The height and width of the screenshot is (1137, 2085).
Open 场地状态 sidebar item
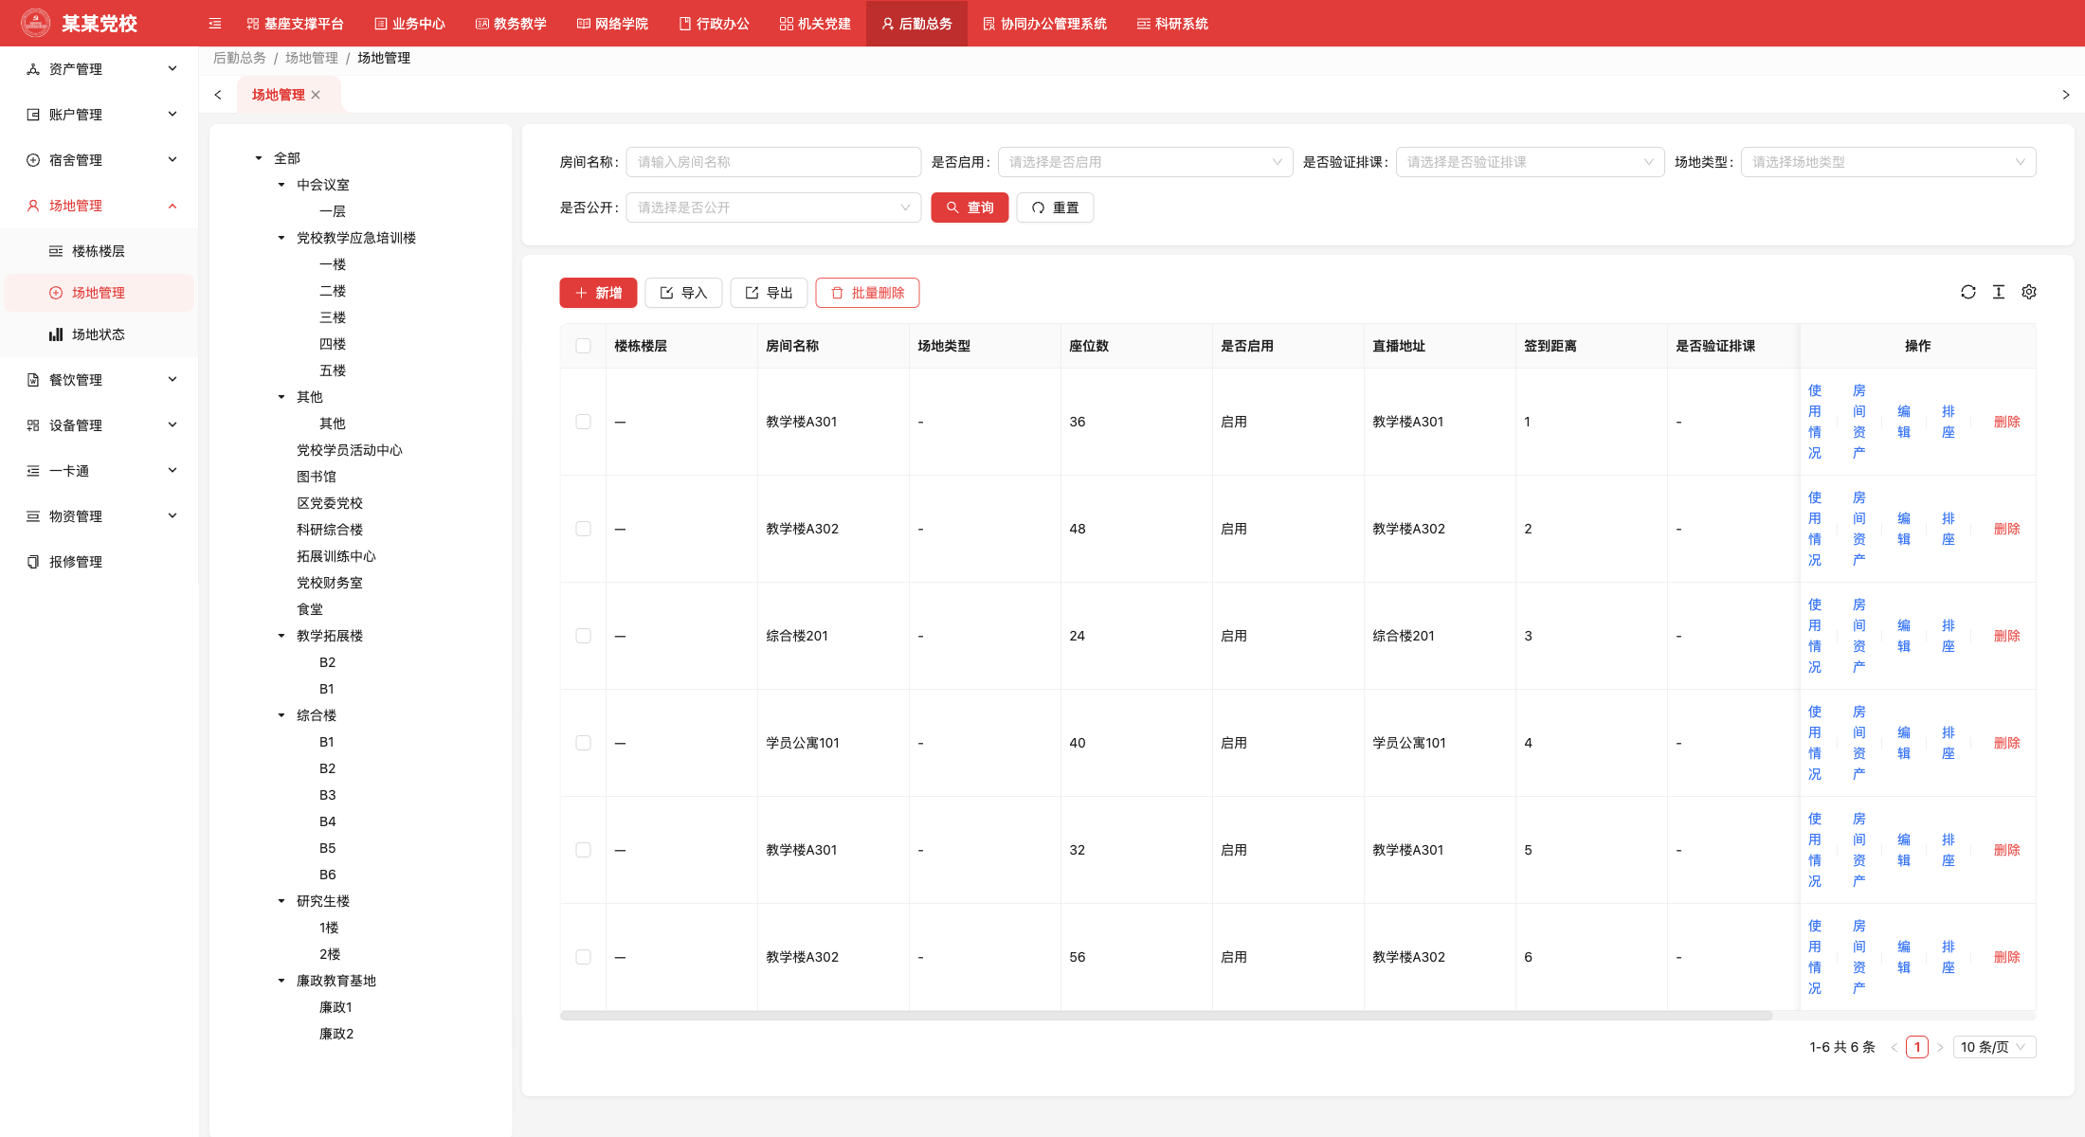pyautogui.click(x=99, y=334)
